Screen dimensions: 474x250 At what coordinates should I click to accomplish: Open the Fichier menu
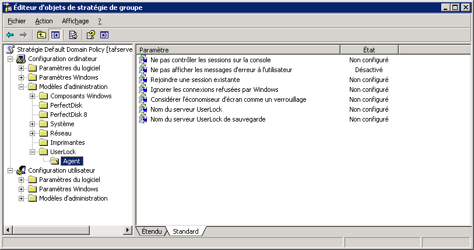16,21
